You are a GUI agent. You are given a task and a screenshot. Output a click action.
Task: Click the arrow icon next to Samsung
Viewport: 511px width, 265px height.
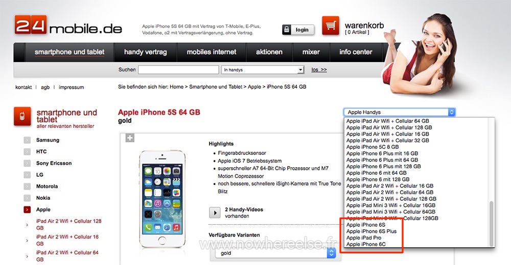click(x=27, y=140)
